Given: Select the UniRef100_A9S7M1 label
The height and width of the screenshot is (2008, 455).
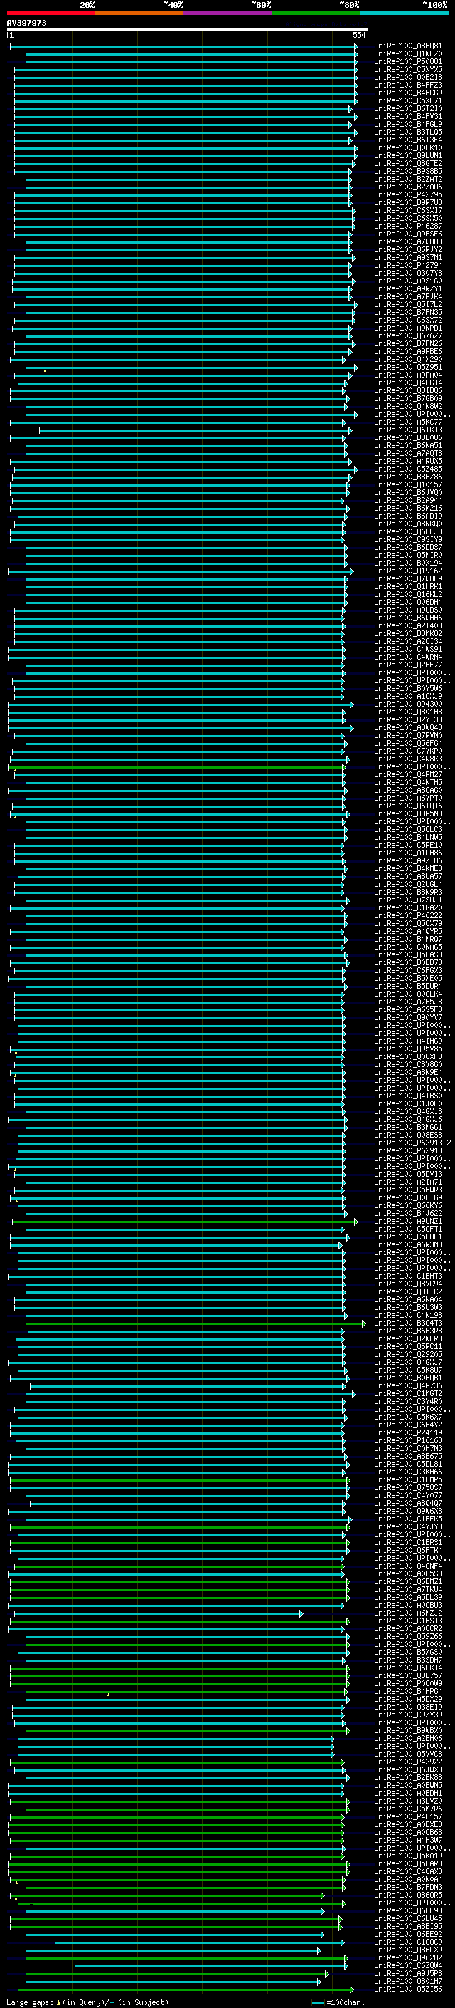Looking at the screenshot, I should tap(407, 257).
